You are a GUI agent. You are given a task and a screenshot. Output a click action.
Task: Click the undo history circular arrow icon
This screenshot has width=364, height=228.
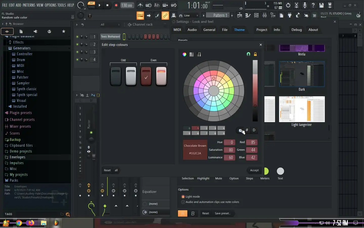[288, 5]
